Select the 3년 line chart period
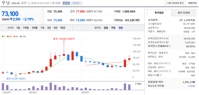This screenshot has height=95, width=199. pos(49,28)
